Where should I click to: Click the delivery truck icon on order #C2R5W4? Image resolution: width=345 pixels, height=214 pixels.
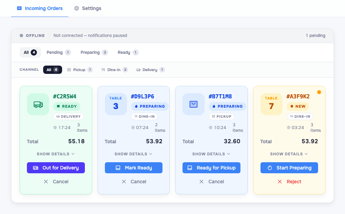pos(38,104)
